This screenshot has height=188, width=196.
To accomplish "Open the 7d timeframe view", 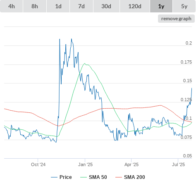I will (x=81, y=6).
